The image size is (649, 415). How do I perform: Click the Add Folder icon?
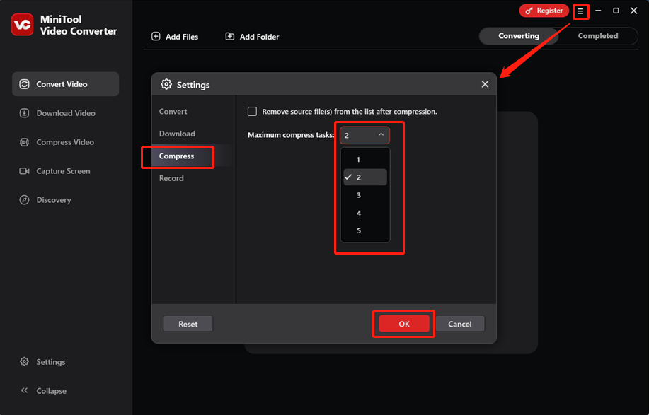[x=230, y=36]
